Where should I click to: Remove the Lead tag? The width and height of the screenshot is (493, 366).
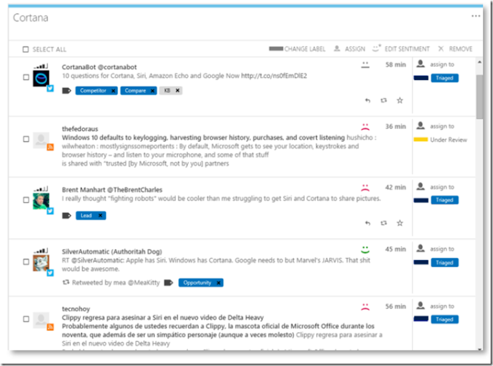click(100, 215)
